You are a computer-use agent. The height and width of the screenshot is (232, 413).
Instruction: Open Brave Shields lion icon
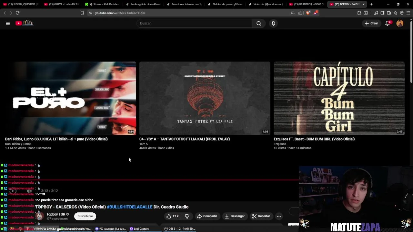coord(308,13)
